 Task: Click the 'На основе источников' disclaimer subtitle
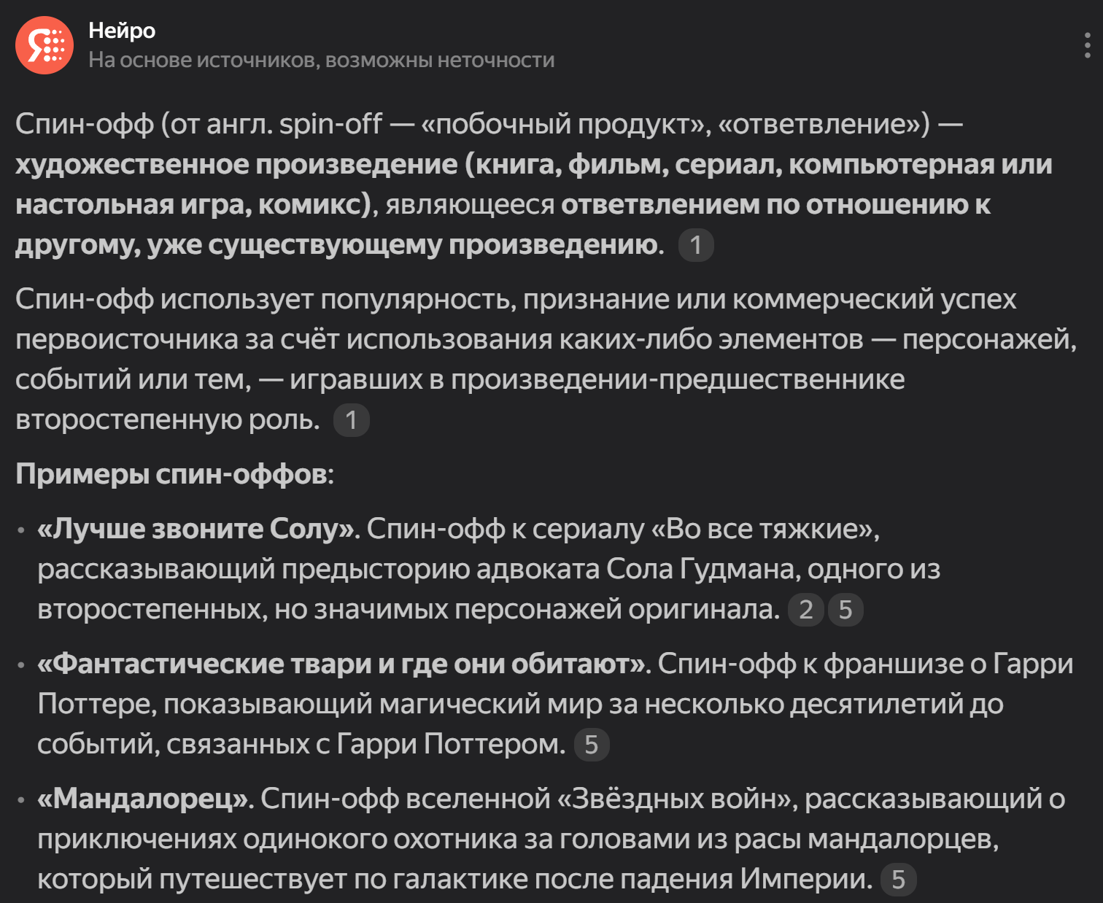[x=321, y=60]
